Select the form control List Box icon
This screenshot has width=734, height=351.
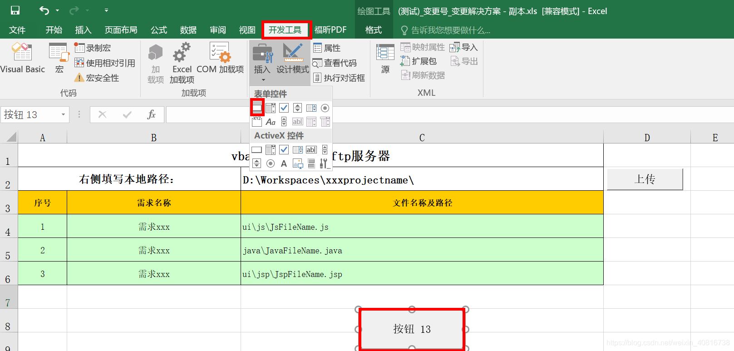tap(311, 108)
